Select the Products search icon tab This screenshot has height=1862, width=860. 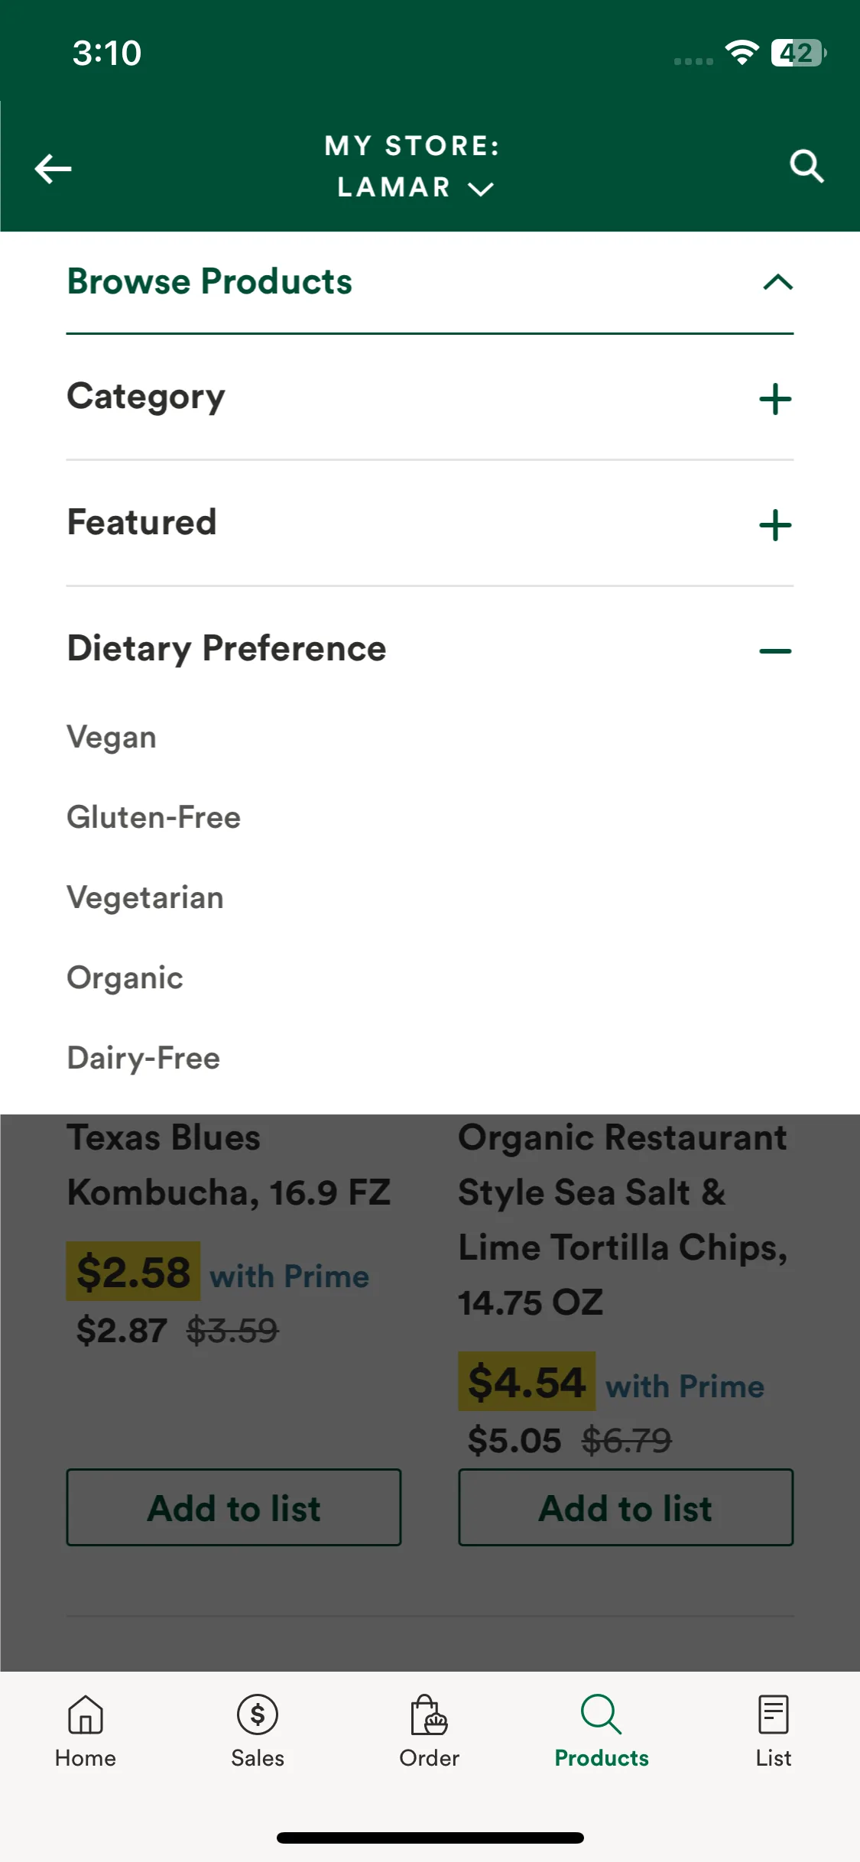tap(601, 1714)
